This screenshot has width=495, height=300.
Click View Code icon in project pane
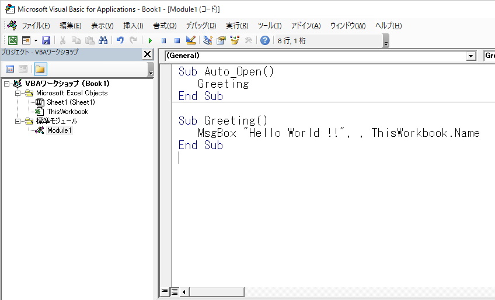pos(10,69)
